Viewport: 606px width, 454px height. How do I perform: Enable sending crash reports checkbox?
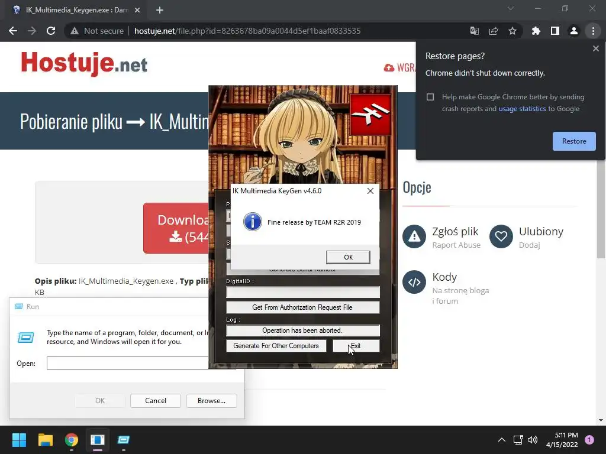tap(430, 97)
